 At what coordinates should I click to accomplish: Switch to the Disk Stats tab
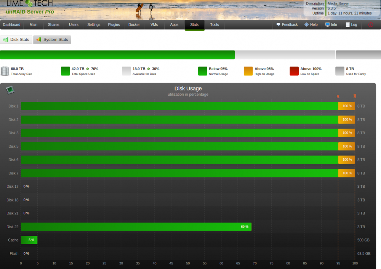click(x=16, y=39)
